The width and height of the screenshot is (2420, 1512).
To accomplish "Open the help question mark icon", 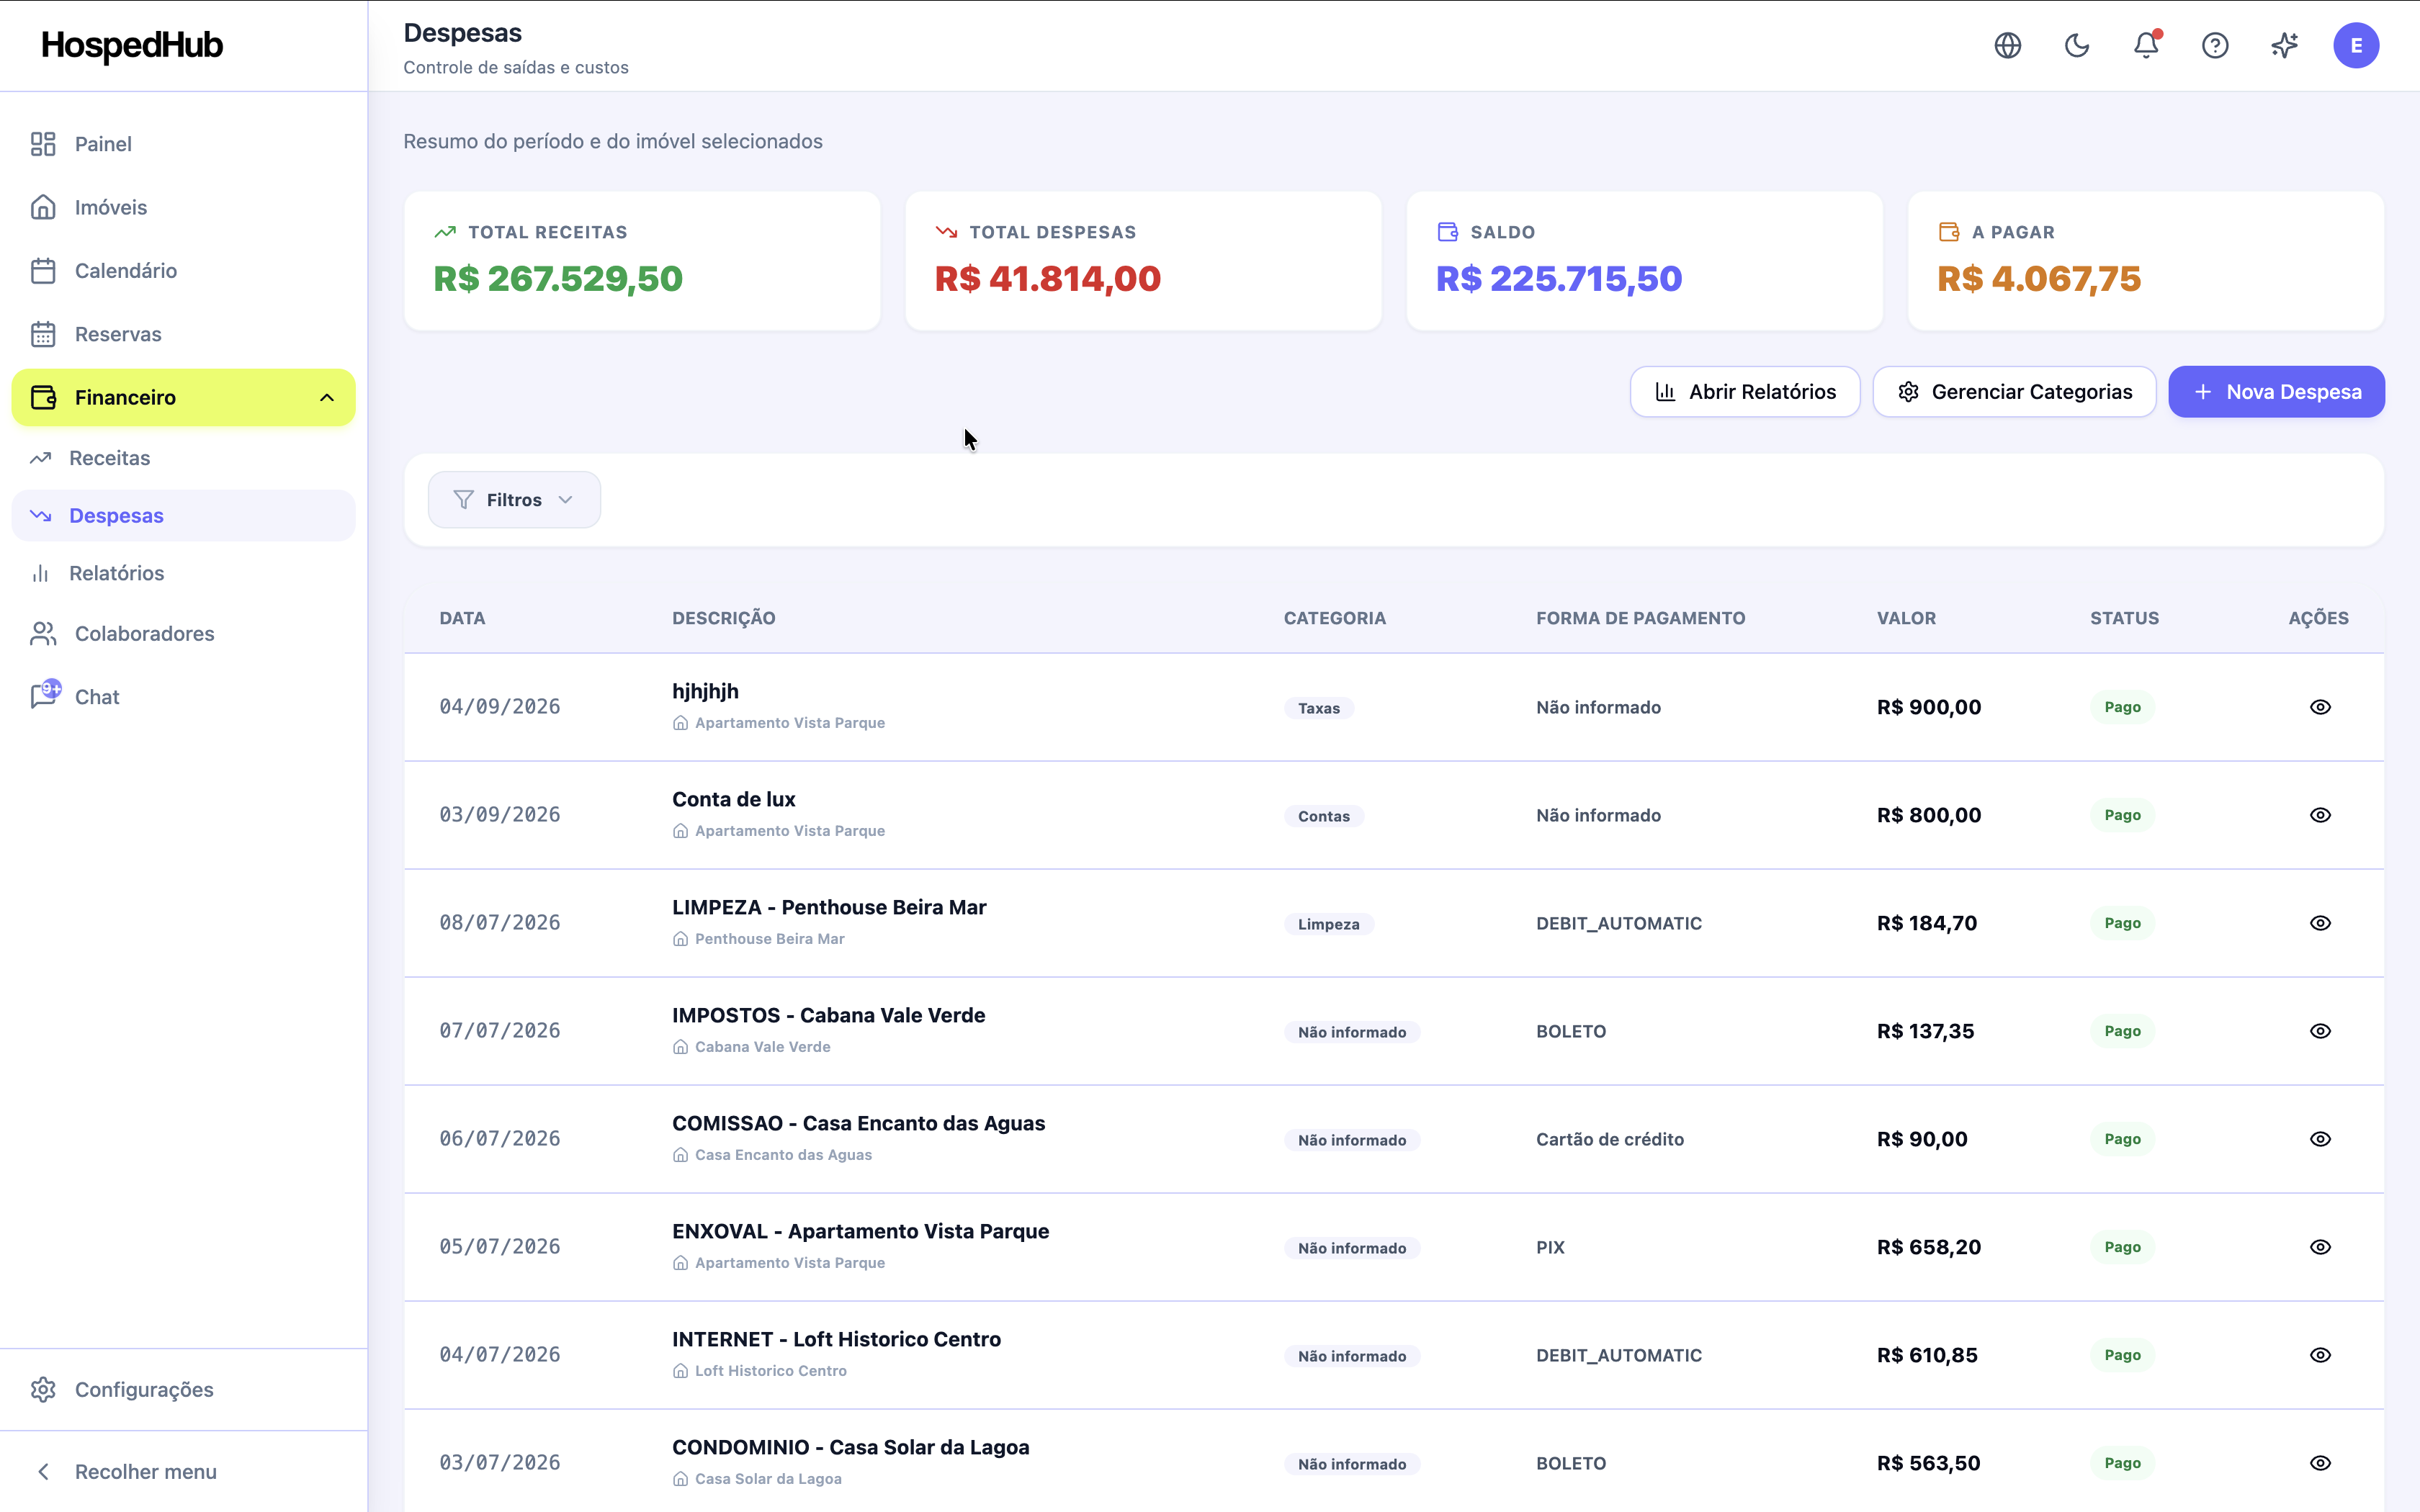I will (x=2215, y=45).
